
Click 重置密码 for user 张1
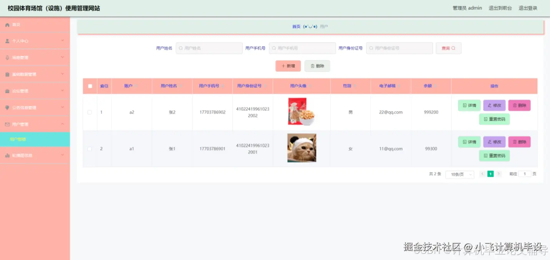(494, 156)
